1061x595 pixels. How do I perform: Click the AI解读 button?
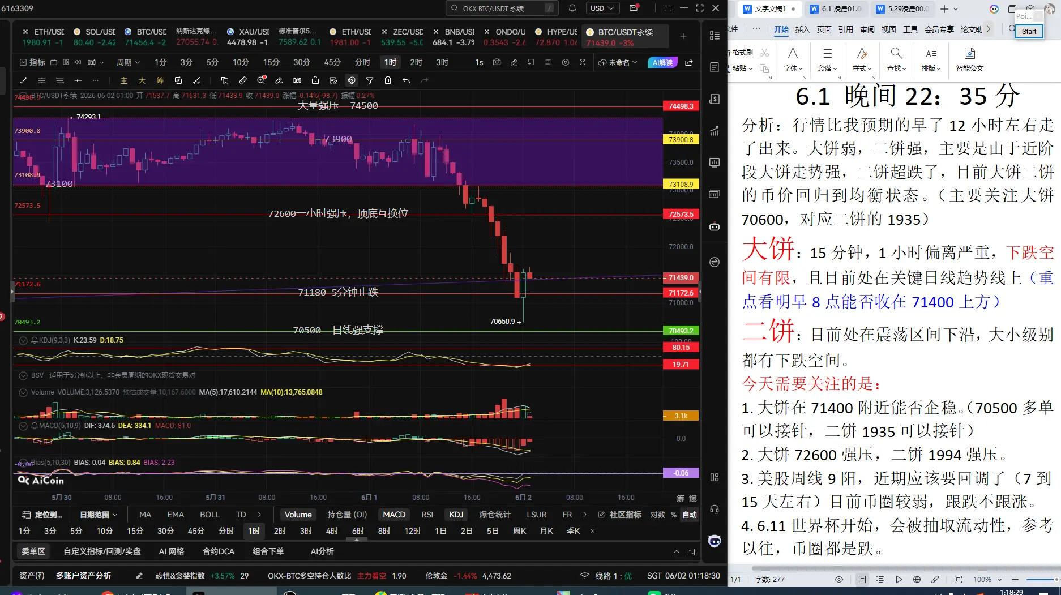(x=662, y=62)
